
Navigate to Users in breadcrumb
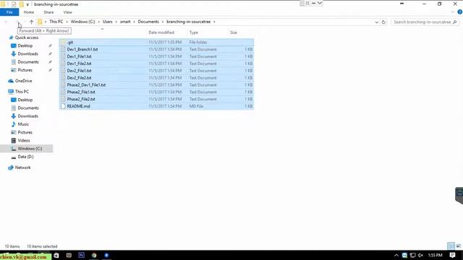tap(108, 22)
